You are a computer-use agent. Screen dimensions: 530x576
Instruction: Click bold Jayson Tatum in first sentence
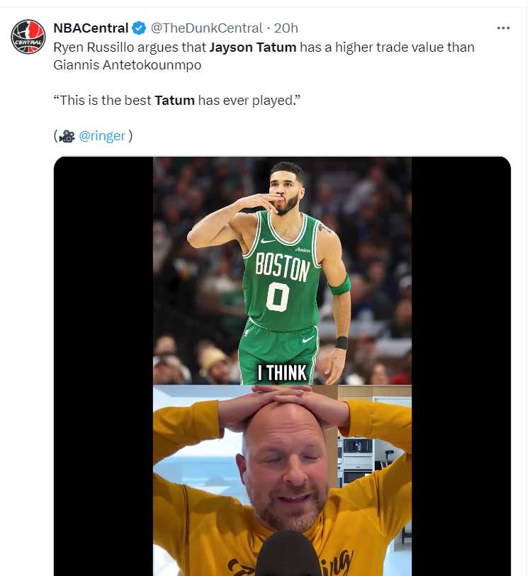pyautogui.click(x=252, y=47)
